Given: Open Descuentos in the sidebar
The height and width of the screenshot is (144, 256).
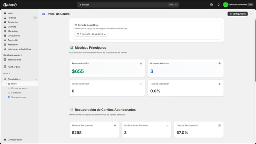Looking at the screenshot, I should (x=14, y=36).
